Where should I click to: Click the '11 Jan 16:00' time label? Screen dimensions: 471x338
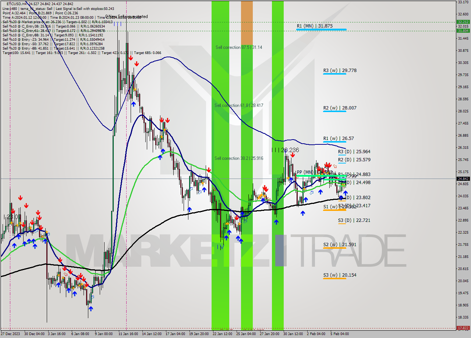click(x=128, y=334)
